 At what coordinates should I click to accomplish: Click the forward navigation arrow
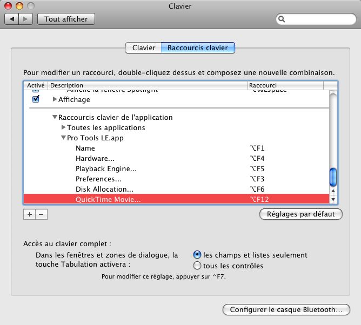click(26, 19)
